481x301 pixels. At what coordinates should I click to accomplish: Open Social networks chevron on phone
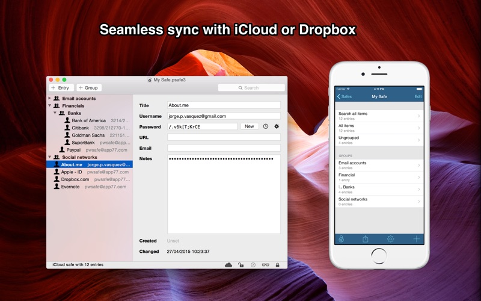(418, 202)
